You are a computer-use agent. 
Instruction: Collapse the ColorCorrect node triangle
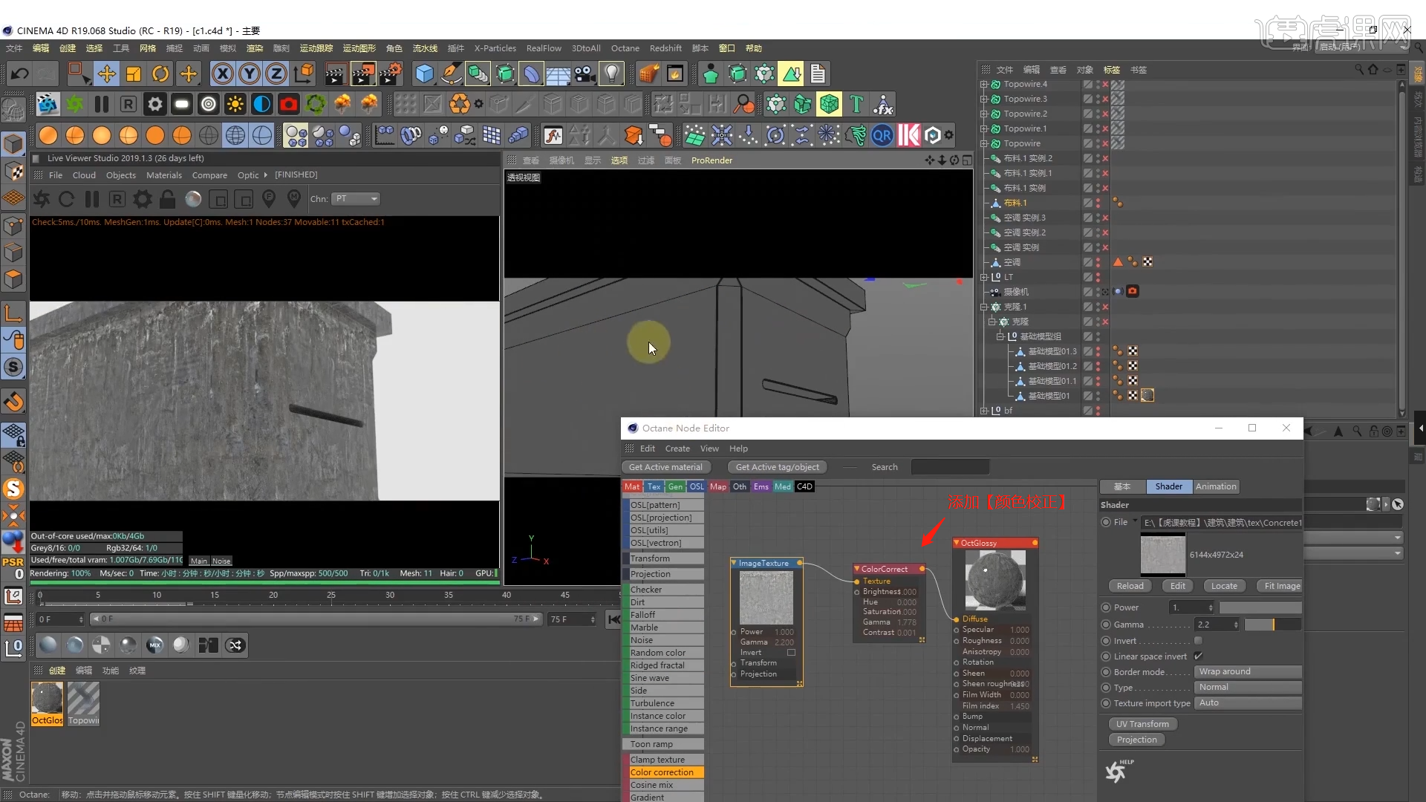[857, 570]
